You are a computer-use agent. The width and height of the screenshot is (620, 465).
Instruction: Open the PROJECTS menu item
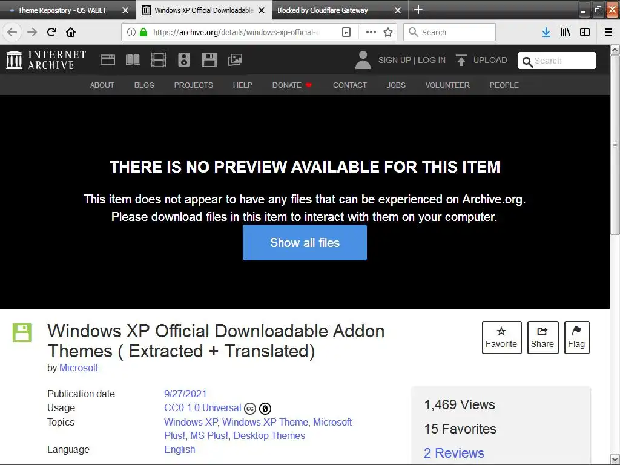pyautogui.click(x=194, y=85)
